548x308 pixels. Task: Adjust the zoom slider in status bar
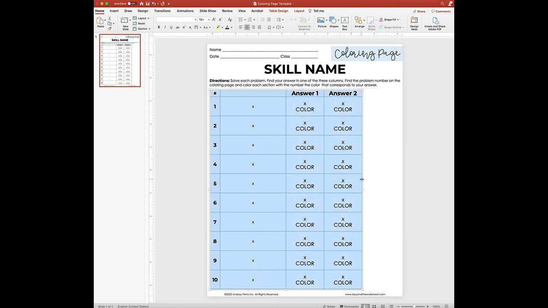point(414,306)
